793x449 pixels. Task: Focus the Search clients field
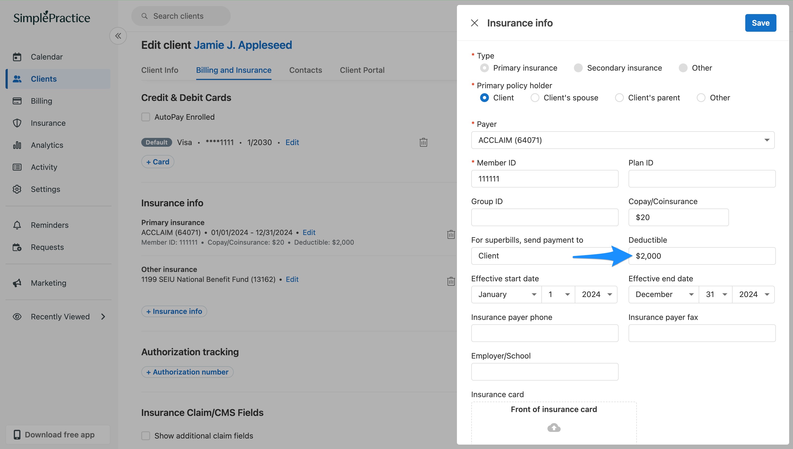(181, 16)
